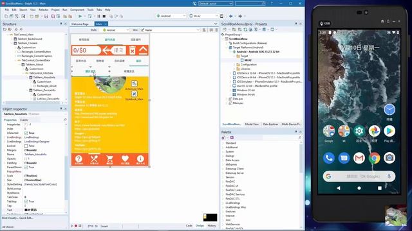Click the Forward navigation arrow in the toolbar
The image size is (412, 231).
pyautogui.click(x=240, y=16)
